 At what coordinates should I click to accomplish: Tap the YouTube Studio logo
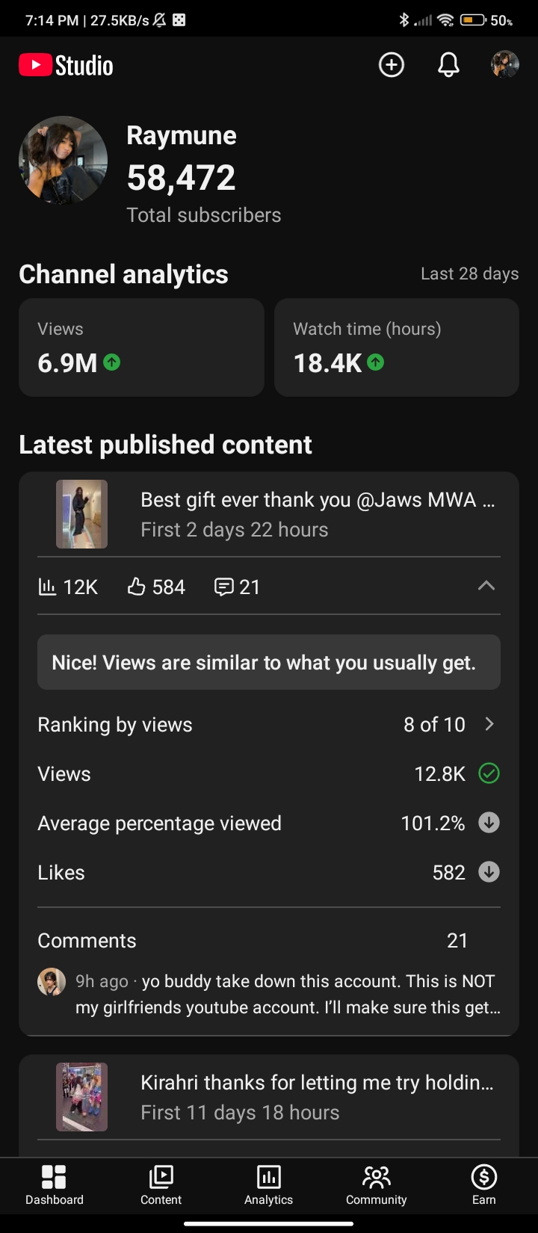[66, 65]
